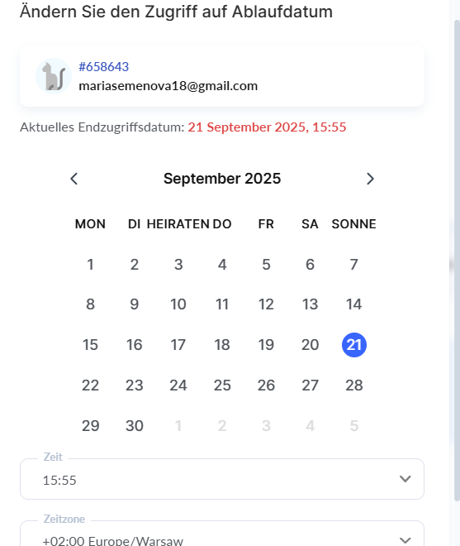The height and width of the screenshot is (546, 460).
Task: Select greyed-out October 1 date
Action: pos(178,426)
